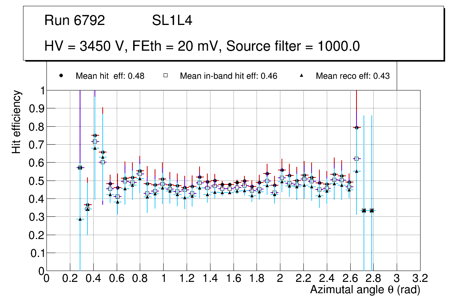
Task: Click the rightmost data marker near 2.8 rad
Action: click(x=372, y=211)
